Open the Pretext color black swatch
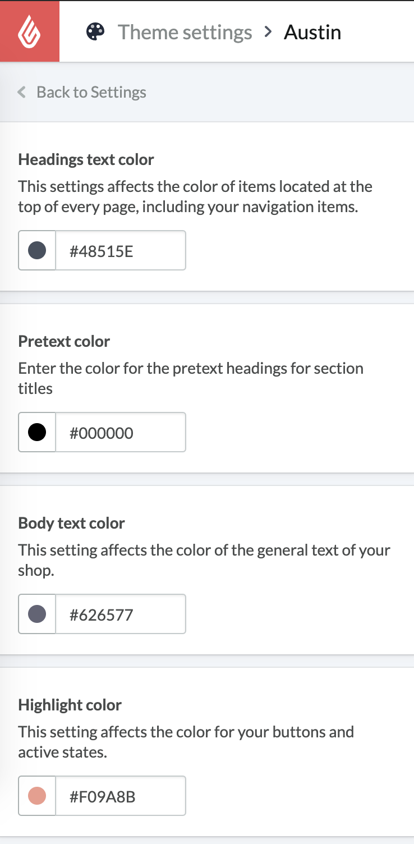The height and width of the screenshot is (844, 414). click(37, 432)
